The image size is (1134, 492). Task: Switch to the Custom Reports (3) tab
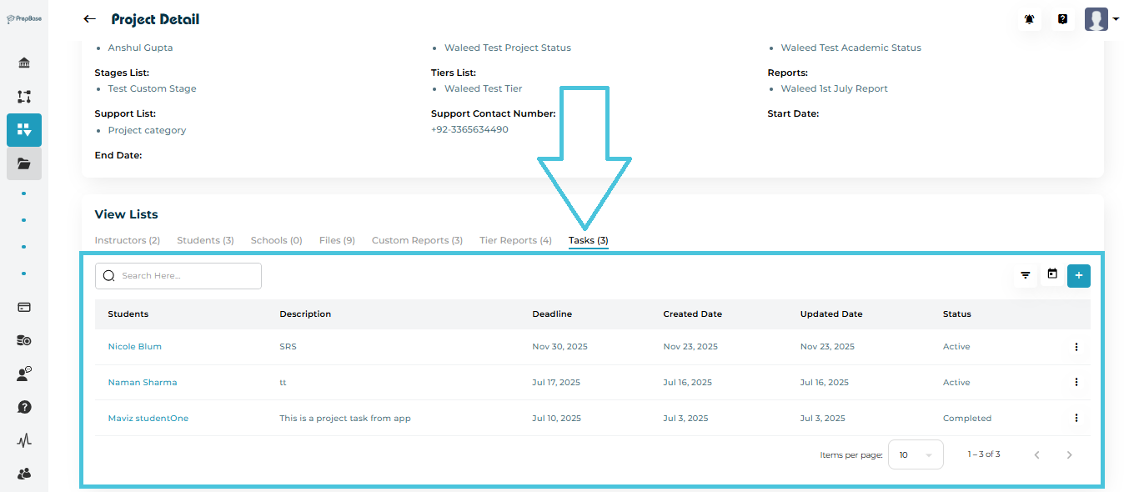point(417,240)
